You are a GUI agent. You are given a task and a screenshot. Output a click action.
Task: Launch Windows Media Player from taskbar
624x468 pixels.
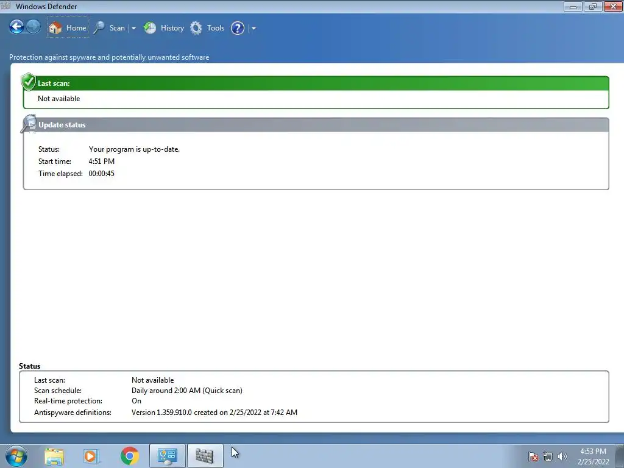(91, 456)
